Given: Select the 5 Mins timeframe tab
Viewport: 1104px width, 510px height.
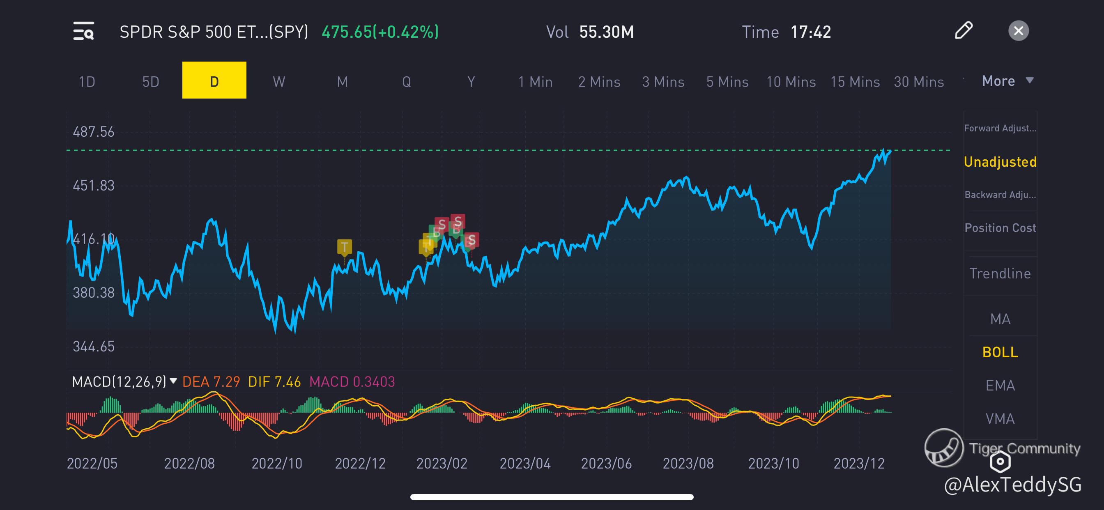Looking at the screenshot, I should pos(727,81).
